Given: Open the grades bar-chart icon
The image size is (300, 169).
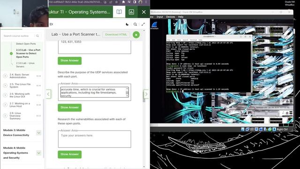Looking at the screenshot, I should 131,12.
